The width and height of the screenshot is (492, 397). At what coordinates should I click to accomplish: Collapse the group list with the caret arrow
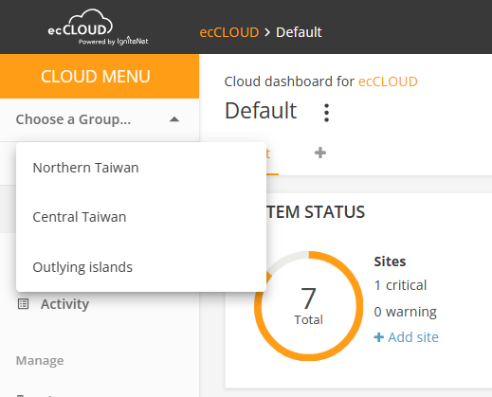click(x=174, y=119)
